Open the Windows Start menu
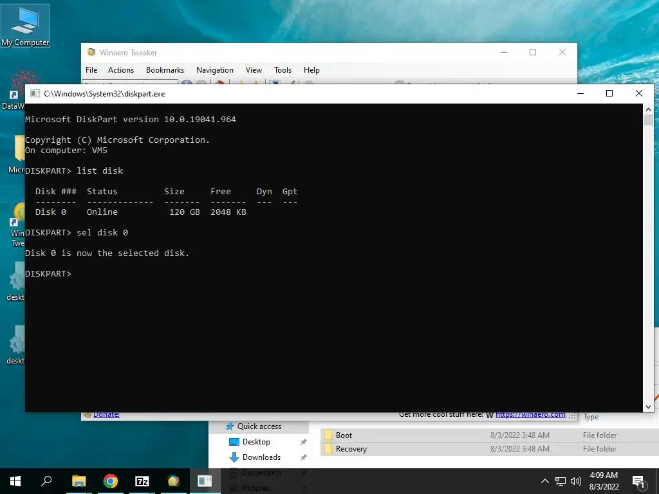Image resolution: width=659 pixels, height=494 pixels. pyautogui.click(x=15, y=481)
